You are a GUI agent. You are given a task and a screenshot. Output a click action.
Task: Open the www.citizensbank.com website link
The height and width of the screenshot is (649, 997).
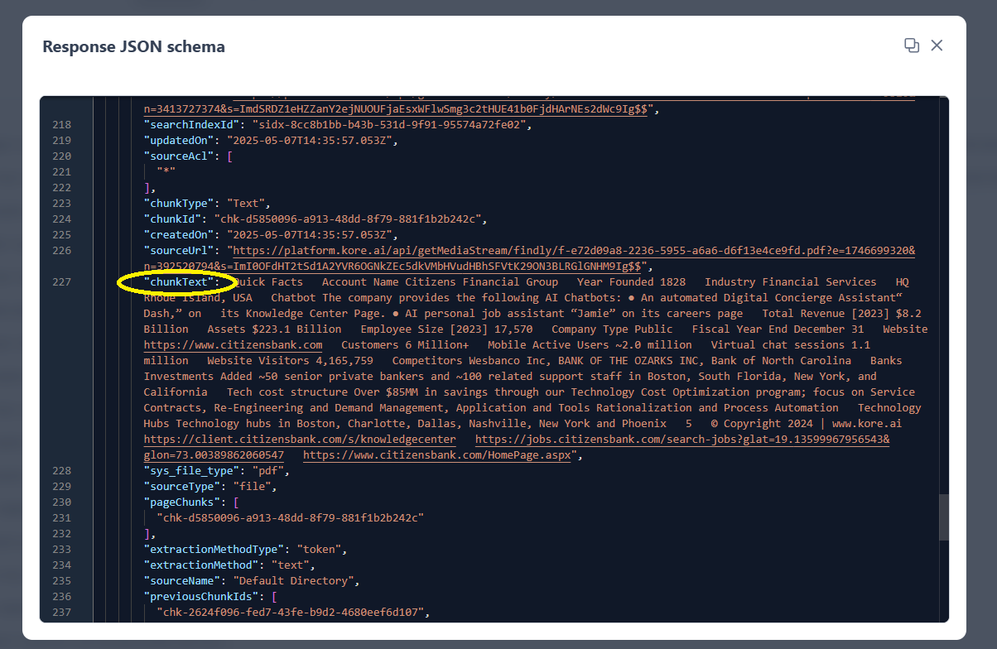[233, 344]
